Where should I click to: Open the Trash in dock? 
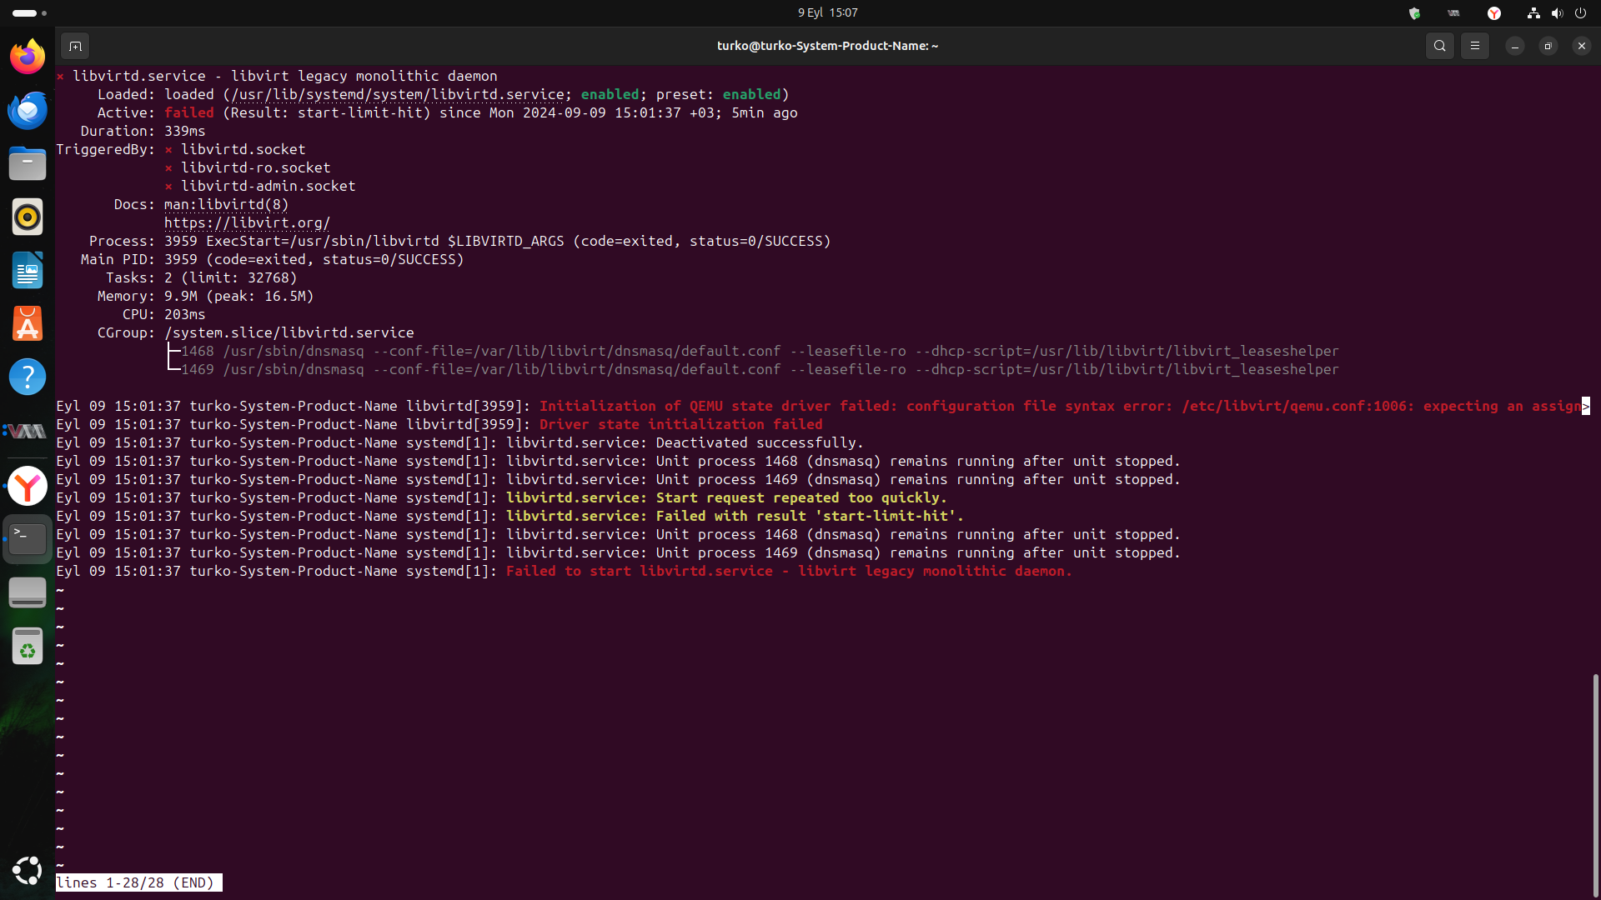point(28,646)
